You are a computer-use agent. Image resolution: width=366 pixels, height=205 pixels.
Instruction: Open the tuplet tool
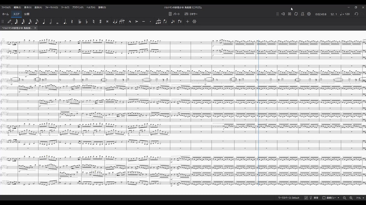[158, 22]
